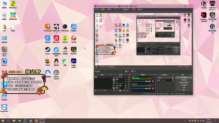This screenshot has width=219, height=123.
Task: Toggle visibility of 显示器采集 2 source
Action: (x=126, y=77)
